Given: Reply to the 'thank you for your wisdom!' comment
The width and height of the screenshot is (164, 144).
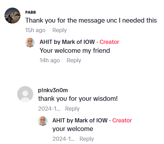Looking at the screenshot, I should pyautogui.click(x=72, y=109).
